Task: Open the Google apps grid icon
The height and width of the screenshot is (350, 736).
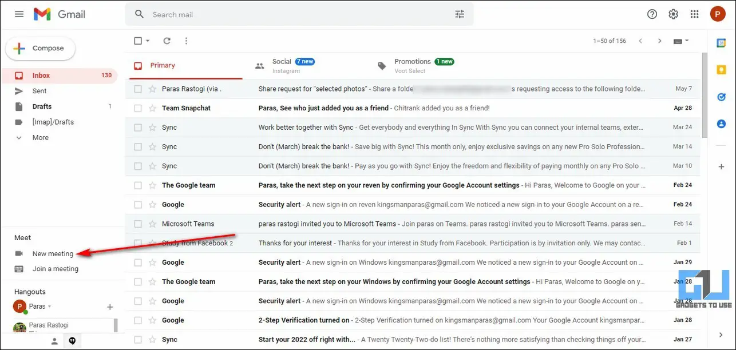Action: coord(694,14)
